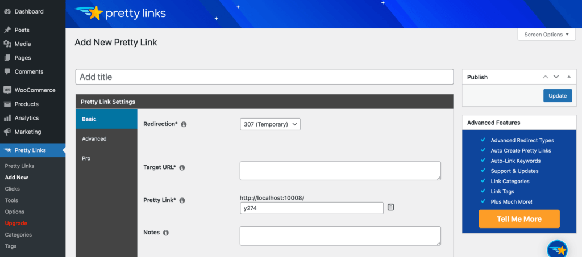Open the Redirection type dropdown
This screenshot has height=257, width=582.
click(270, 124)
